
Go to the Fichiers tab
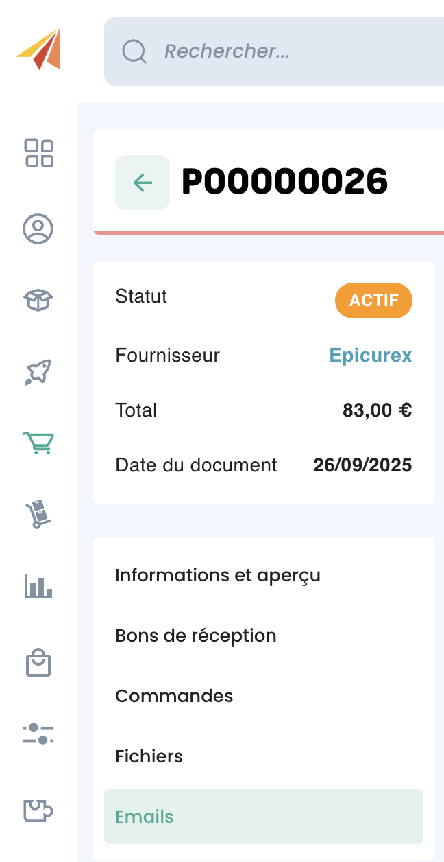pos(149,756)
